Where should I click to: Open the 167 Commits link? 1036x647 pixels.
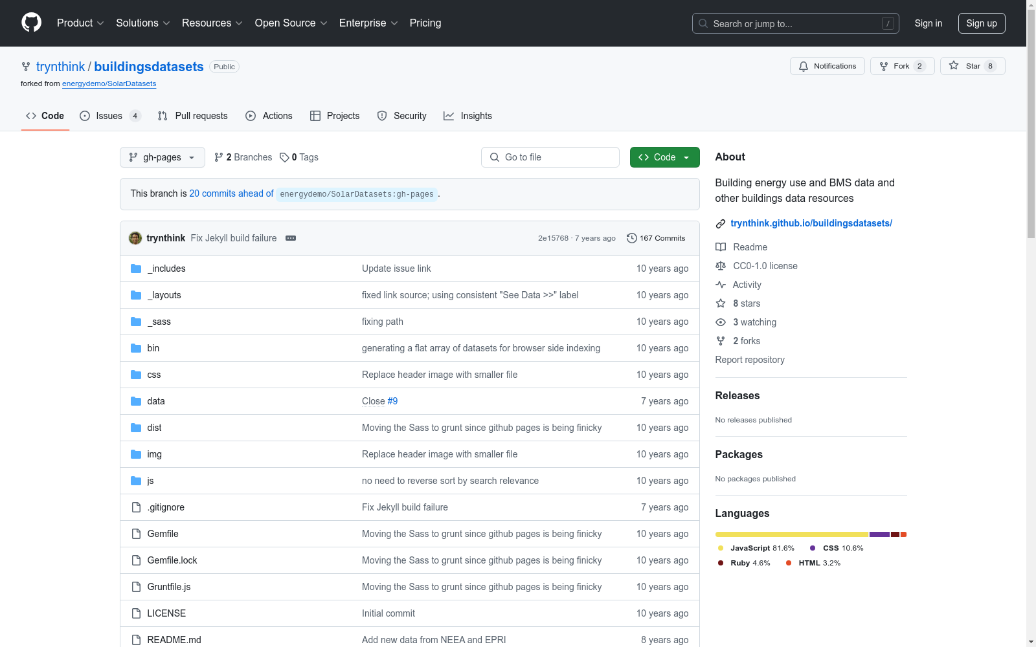point(656,238)
